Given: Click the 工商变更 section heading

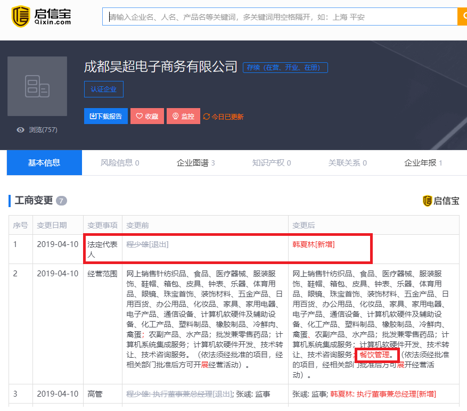Looking at the screenshot, I should pos(34,200).
